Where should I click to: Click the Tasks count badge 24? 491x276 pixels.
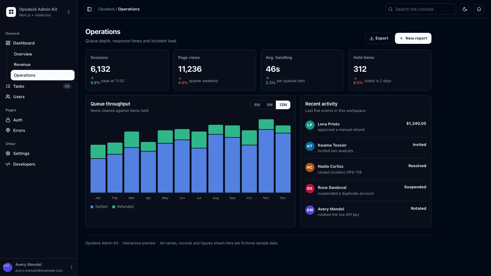coord(67,86)
